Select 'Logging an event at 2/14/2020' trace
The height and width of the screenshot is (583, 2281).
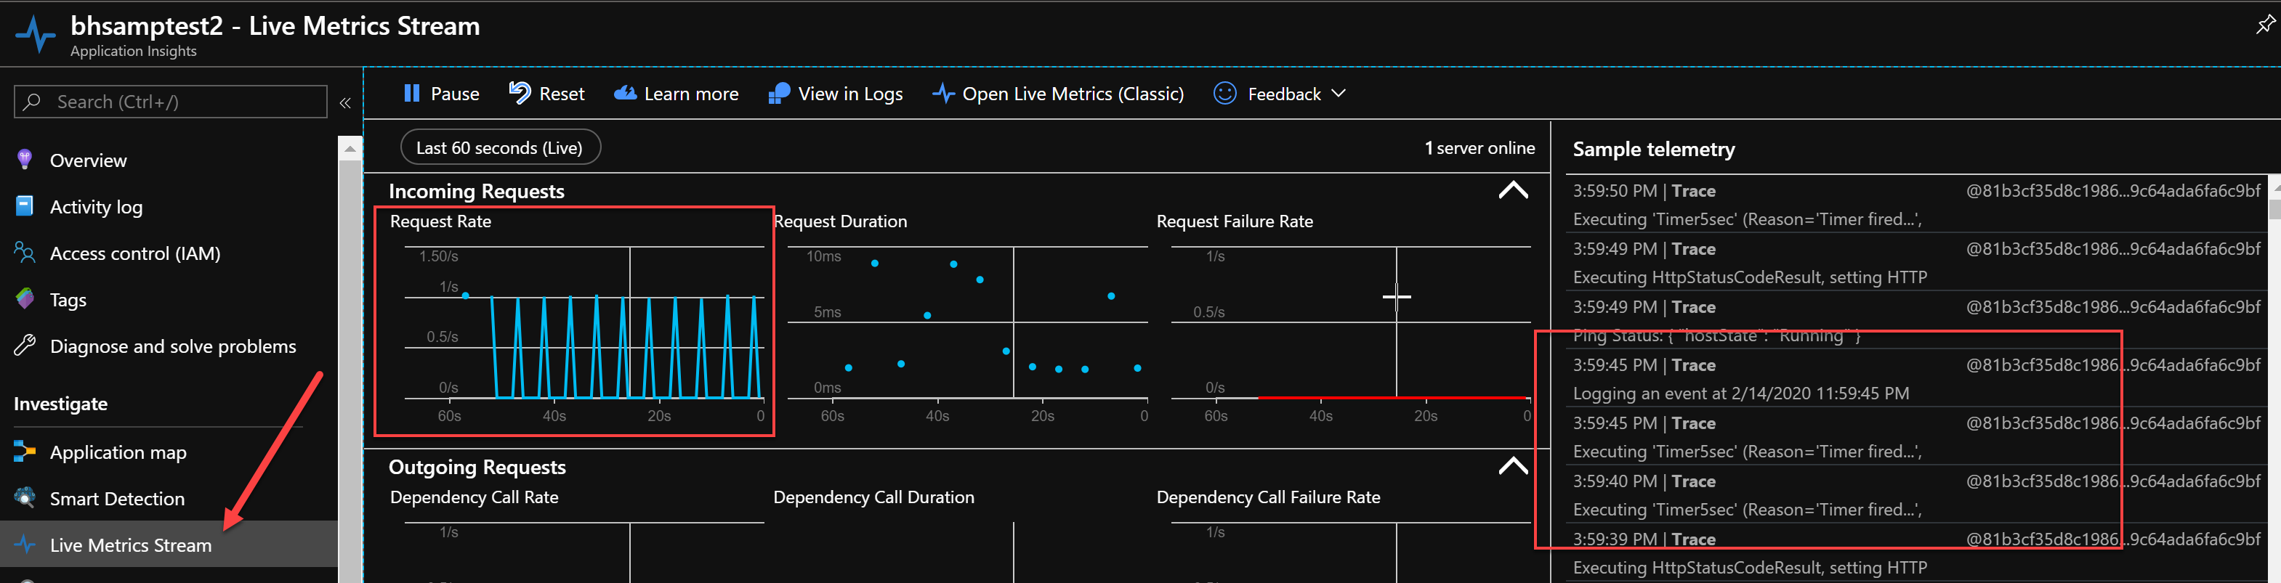[x=1917, y=379]
